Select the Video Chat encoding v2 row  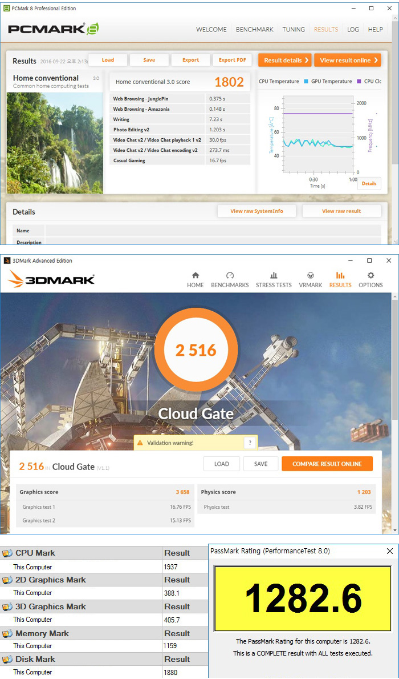point(180,150)
